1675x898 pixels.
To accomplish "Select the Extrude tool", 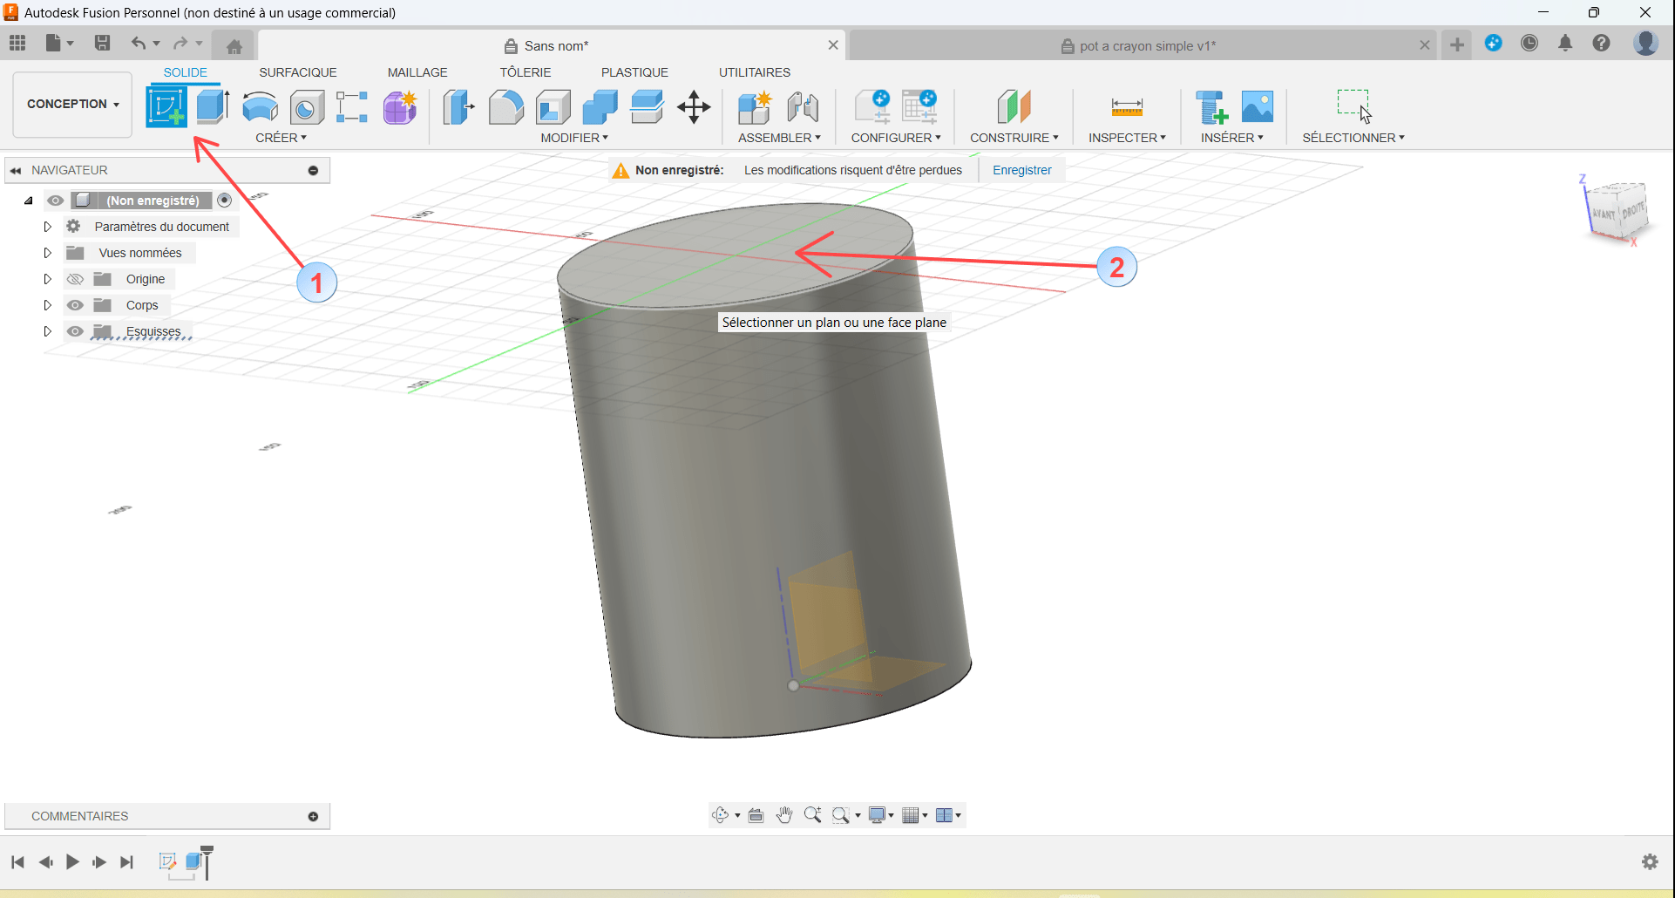I will [x=213, y=107].
